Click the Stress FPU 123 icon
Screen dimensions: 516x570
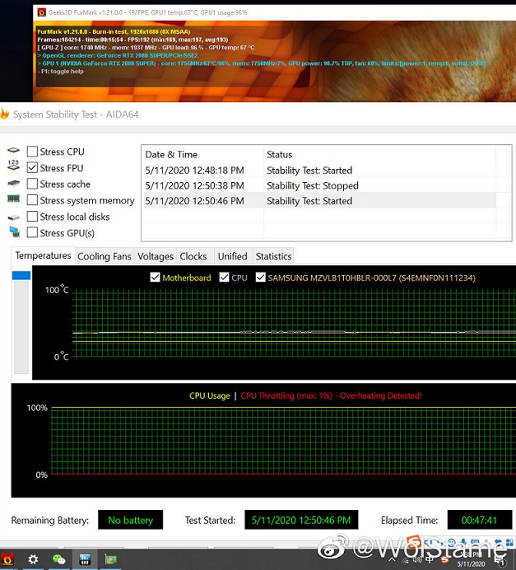tap(13, 166)
